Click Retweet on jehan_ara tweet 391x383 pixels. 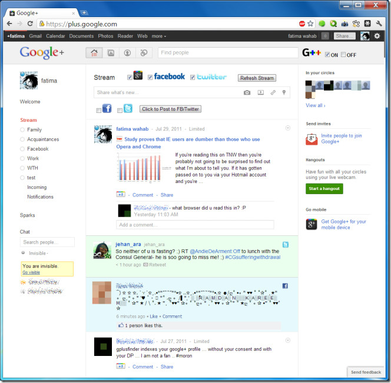155,265
